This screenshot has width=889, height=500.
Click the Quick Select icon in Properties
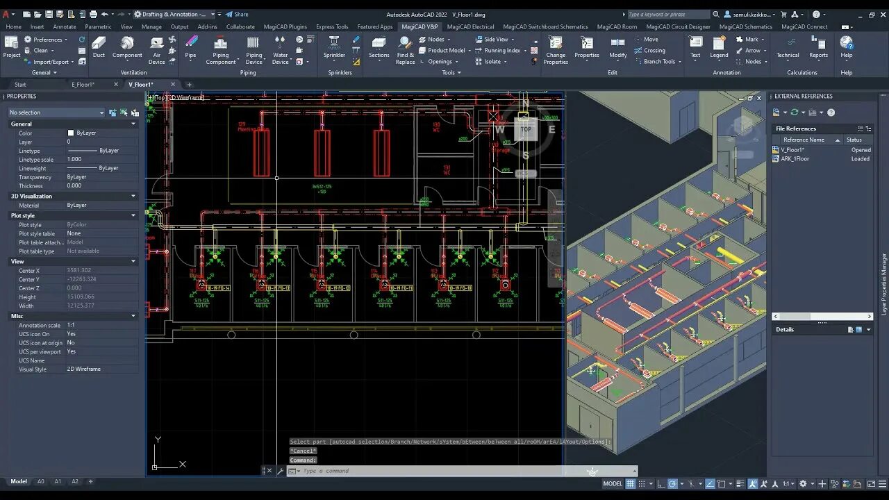click(135, 112)
